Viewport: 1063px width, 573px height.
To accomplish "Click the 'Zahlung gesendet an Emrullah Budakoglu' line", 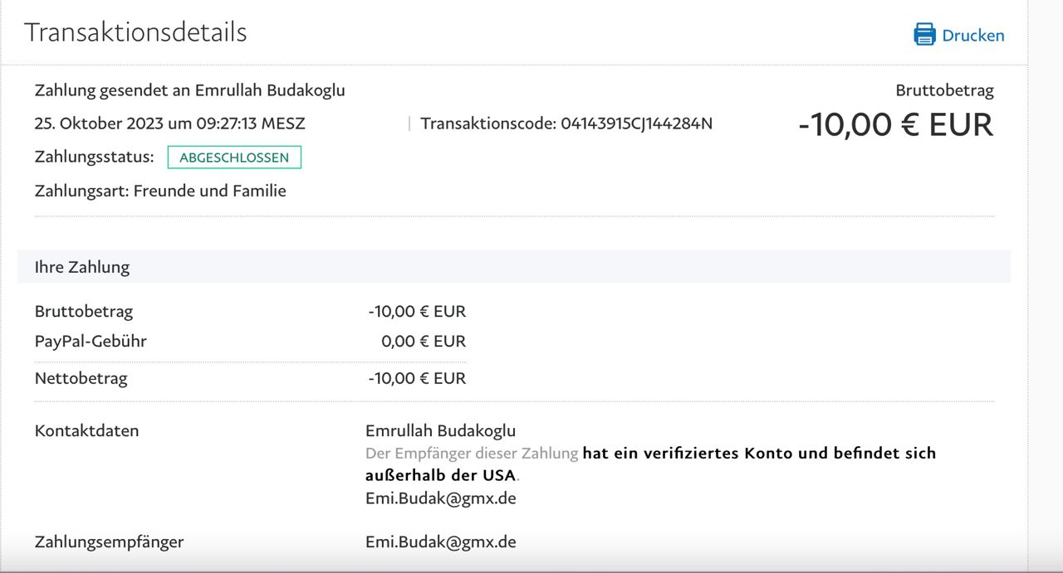I will coord(189,90).
